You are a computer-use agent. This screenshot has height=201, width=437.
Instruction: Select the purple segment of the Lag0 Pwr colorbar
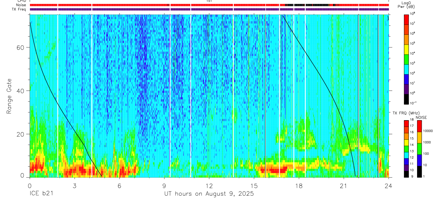407,89
